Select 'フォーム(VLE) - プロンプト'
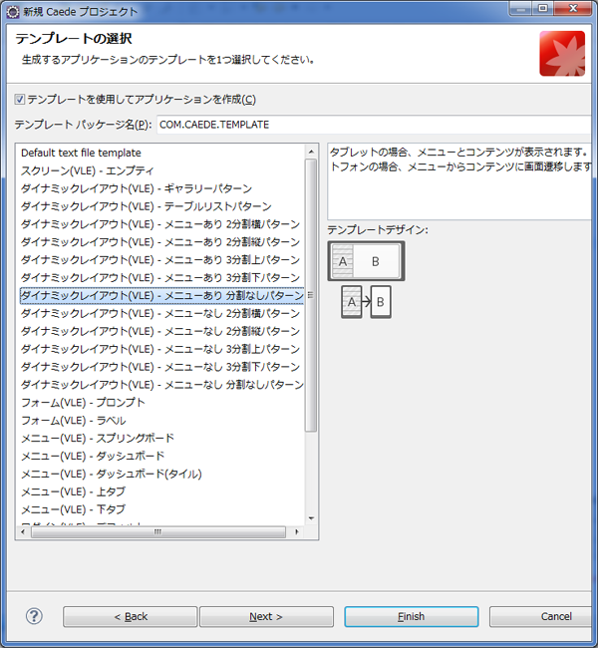Screen dimensions: 598x648 tap(162, 402)
